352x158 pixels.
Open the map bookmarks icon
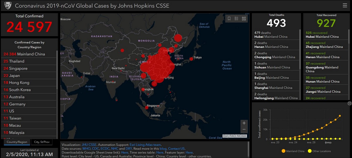coord(229,18)
